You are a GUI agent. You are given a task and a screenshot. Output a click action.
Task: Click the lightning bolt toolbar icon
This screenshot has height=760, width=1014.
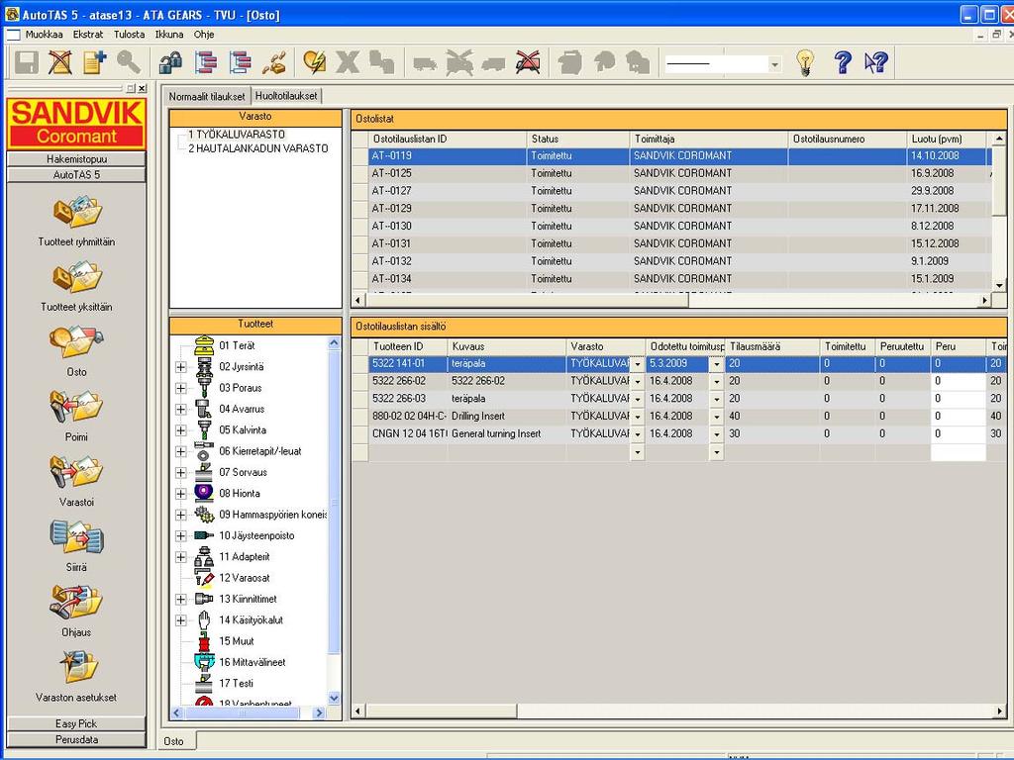tap(314, 62)
